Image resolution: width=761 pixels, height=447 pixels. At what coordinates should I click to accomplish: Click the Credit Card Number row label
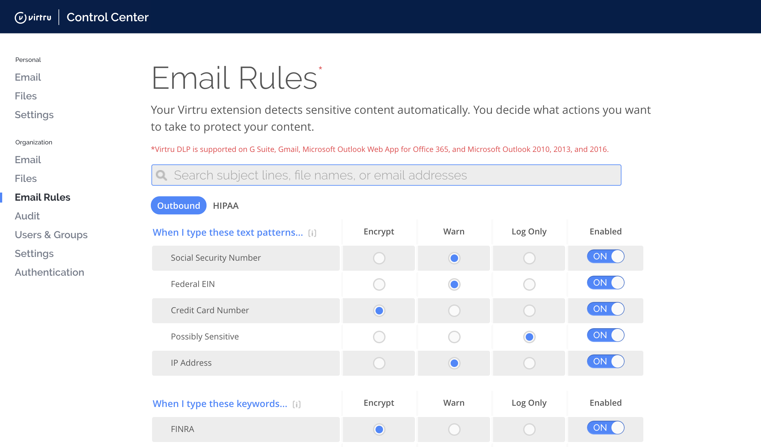coord(210,310)
